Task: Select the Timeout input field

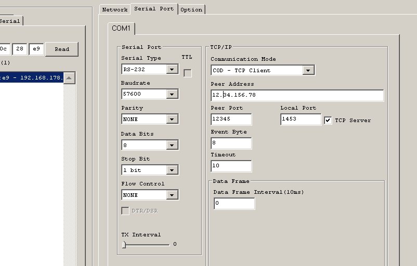Action: [x=231, y=166]
